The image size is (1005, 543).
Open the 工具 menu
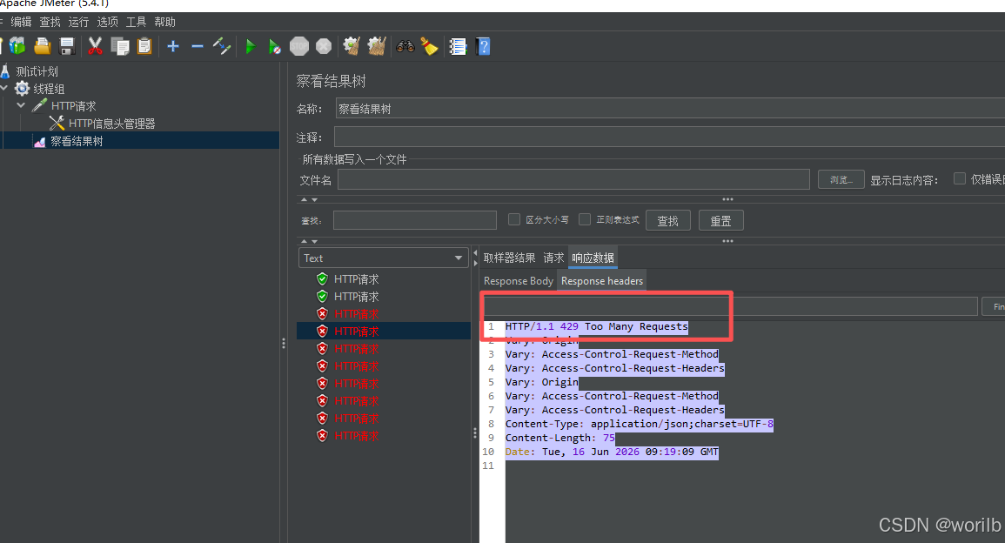click(136, 22)
